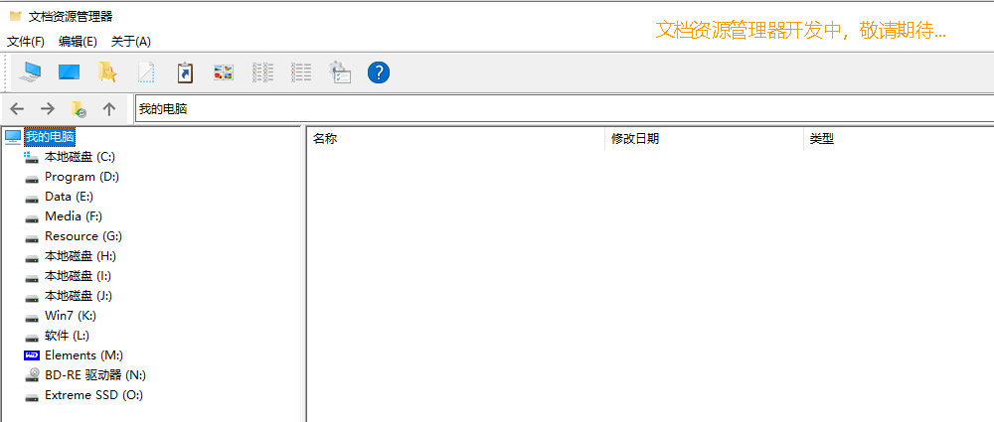Select BD-RE 驱动器 (N:) drive
Image resolution: width=994 pixels, height=422 pixels.
click(95, 375)
